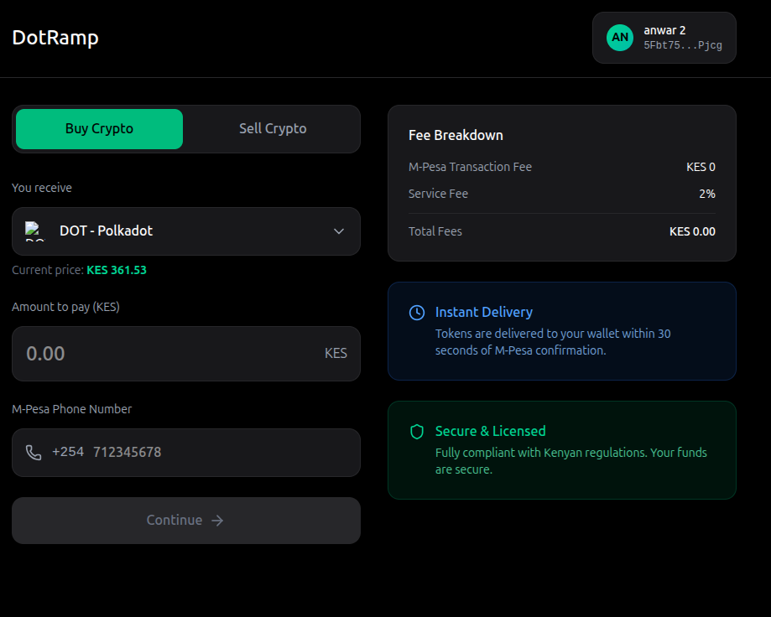The height and width of the screenshot is (617, 771).
Task: Click the KES currency suffix in amount field
Action: (336, 353)
